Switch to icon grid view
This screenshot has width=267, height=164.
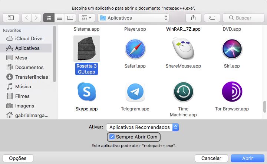coord(49,18)
